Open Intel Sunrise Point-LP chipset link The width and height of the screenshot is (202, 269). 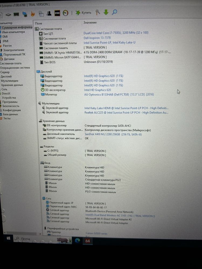coord(109,43)
